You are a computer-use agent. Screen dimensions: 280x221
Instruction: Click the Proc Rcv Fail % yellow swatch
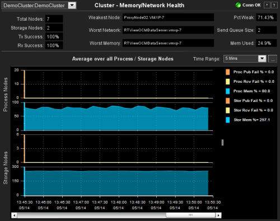(x=227, y=82)
